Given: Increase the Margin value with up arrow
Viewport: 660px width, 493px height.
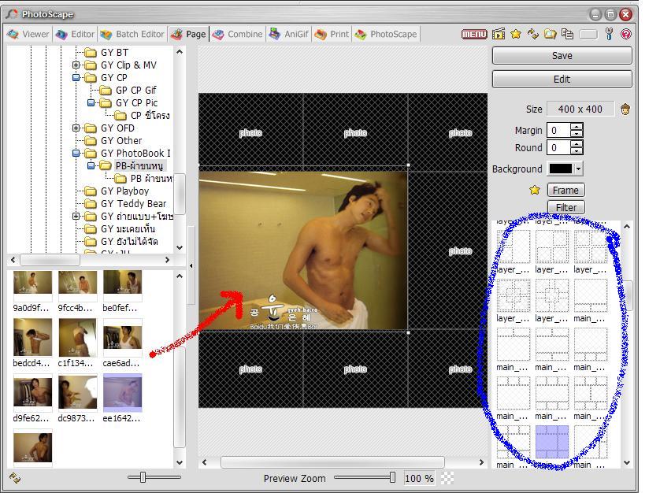Looking at the screenshot, I should pyautogui.click(x=577, y=126).
